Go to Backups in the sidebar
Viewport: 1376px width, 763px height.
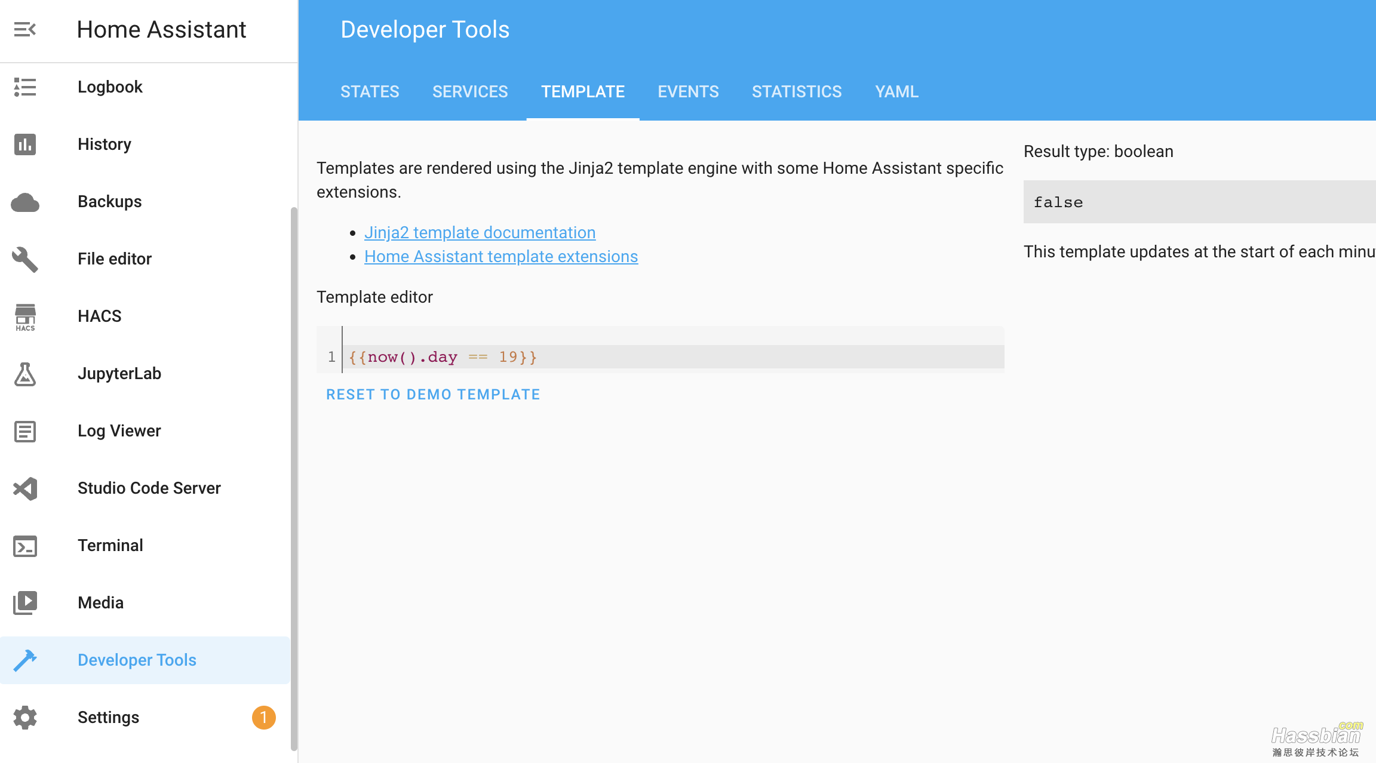145,202
